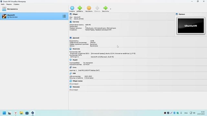
Task: Open File Explorer folder icon in taskbar
Action: [21, 113]
